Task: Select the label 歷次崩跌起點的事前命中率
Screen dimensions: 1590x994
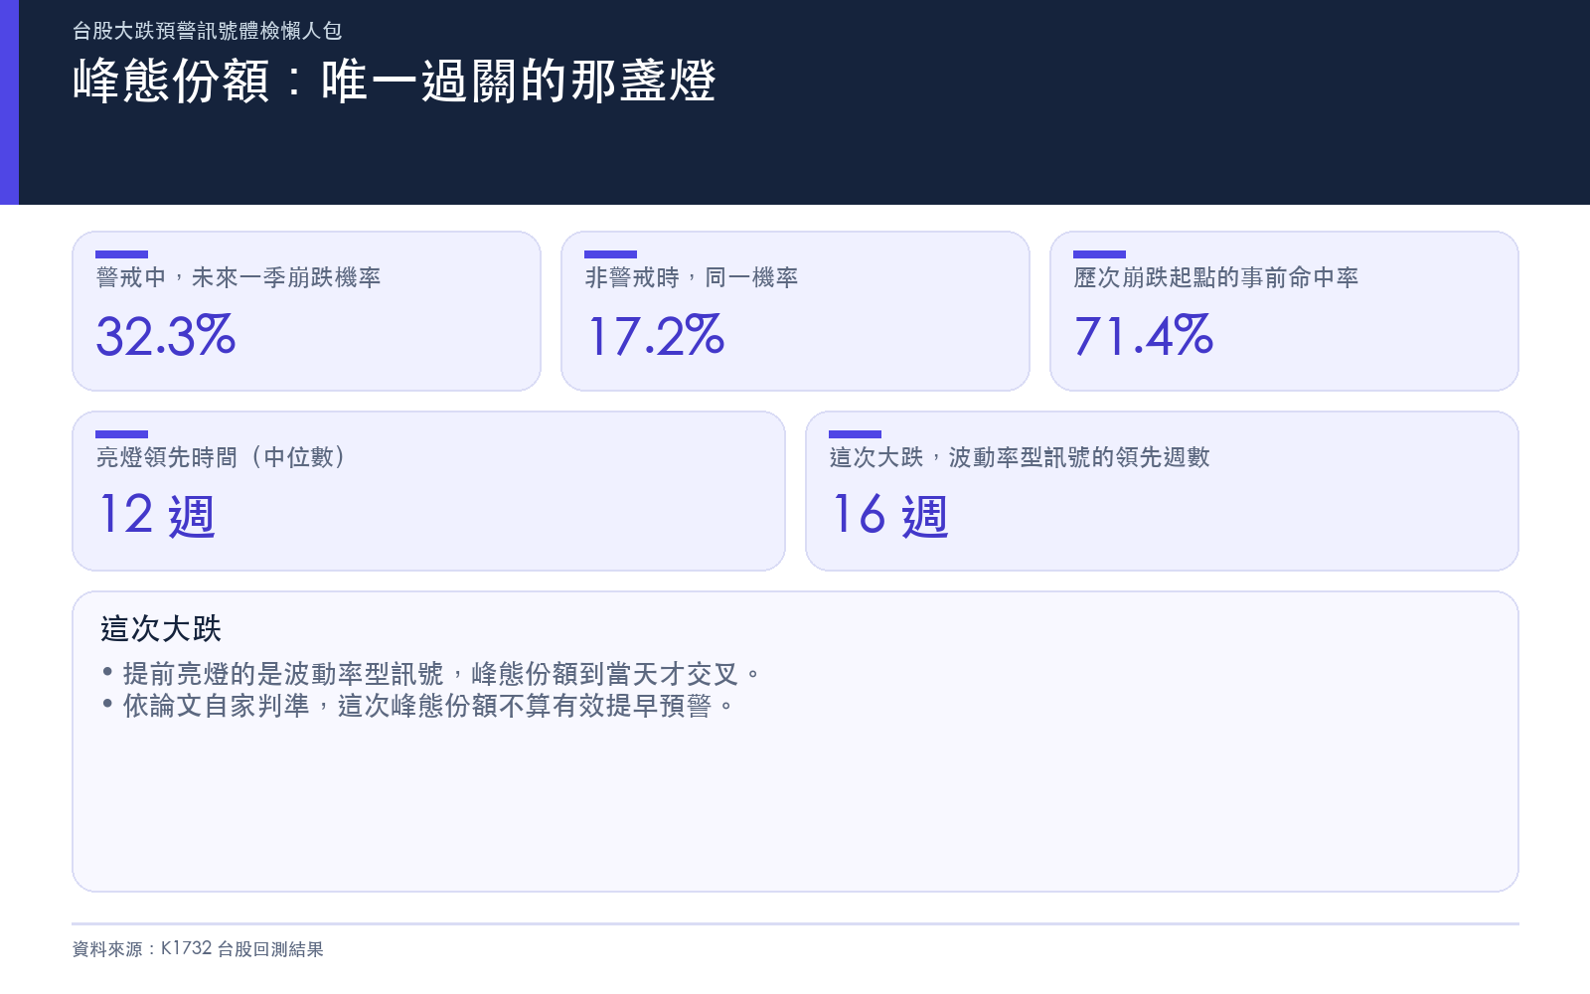Action: 1216,277
